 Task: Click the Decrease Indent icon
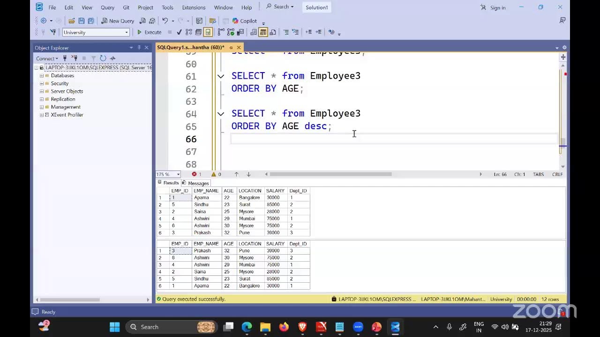[x=308, y=32]
